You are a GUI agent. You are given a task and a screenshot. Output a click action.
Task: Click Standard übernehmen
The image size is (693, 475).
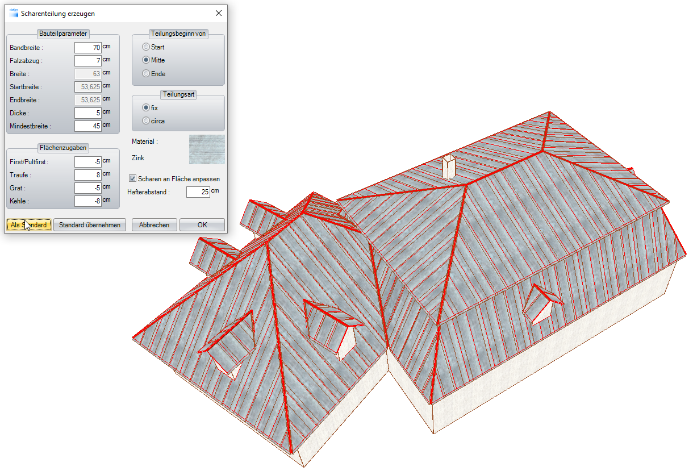90,225
